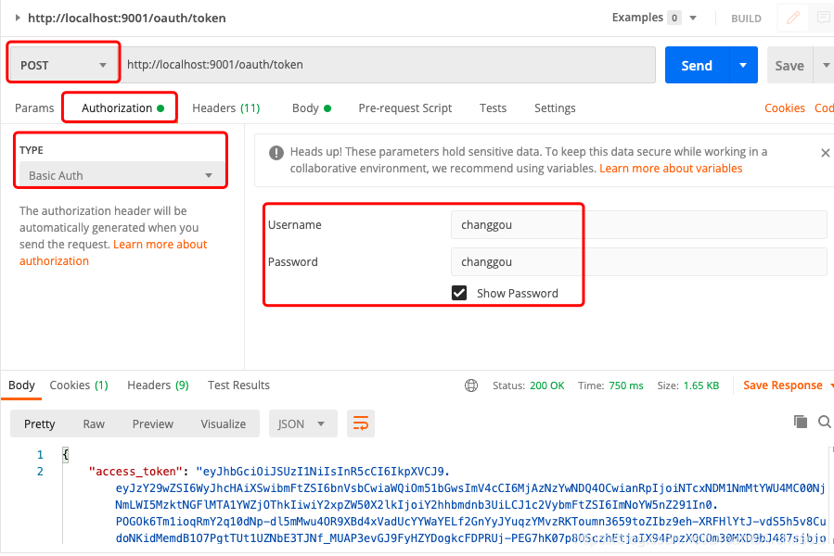Open the Save options dropdown arrow
Image resolution: width=834 pixels, height=556 pixels.
point(825,66)
